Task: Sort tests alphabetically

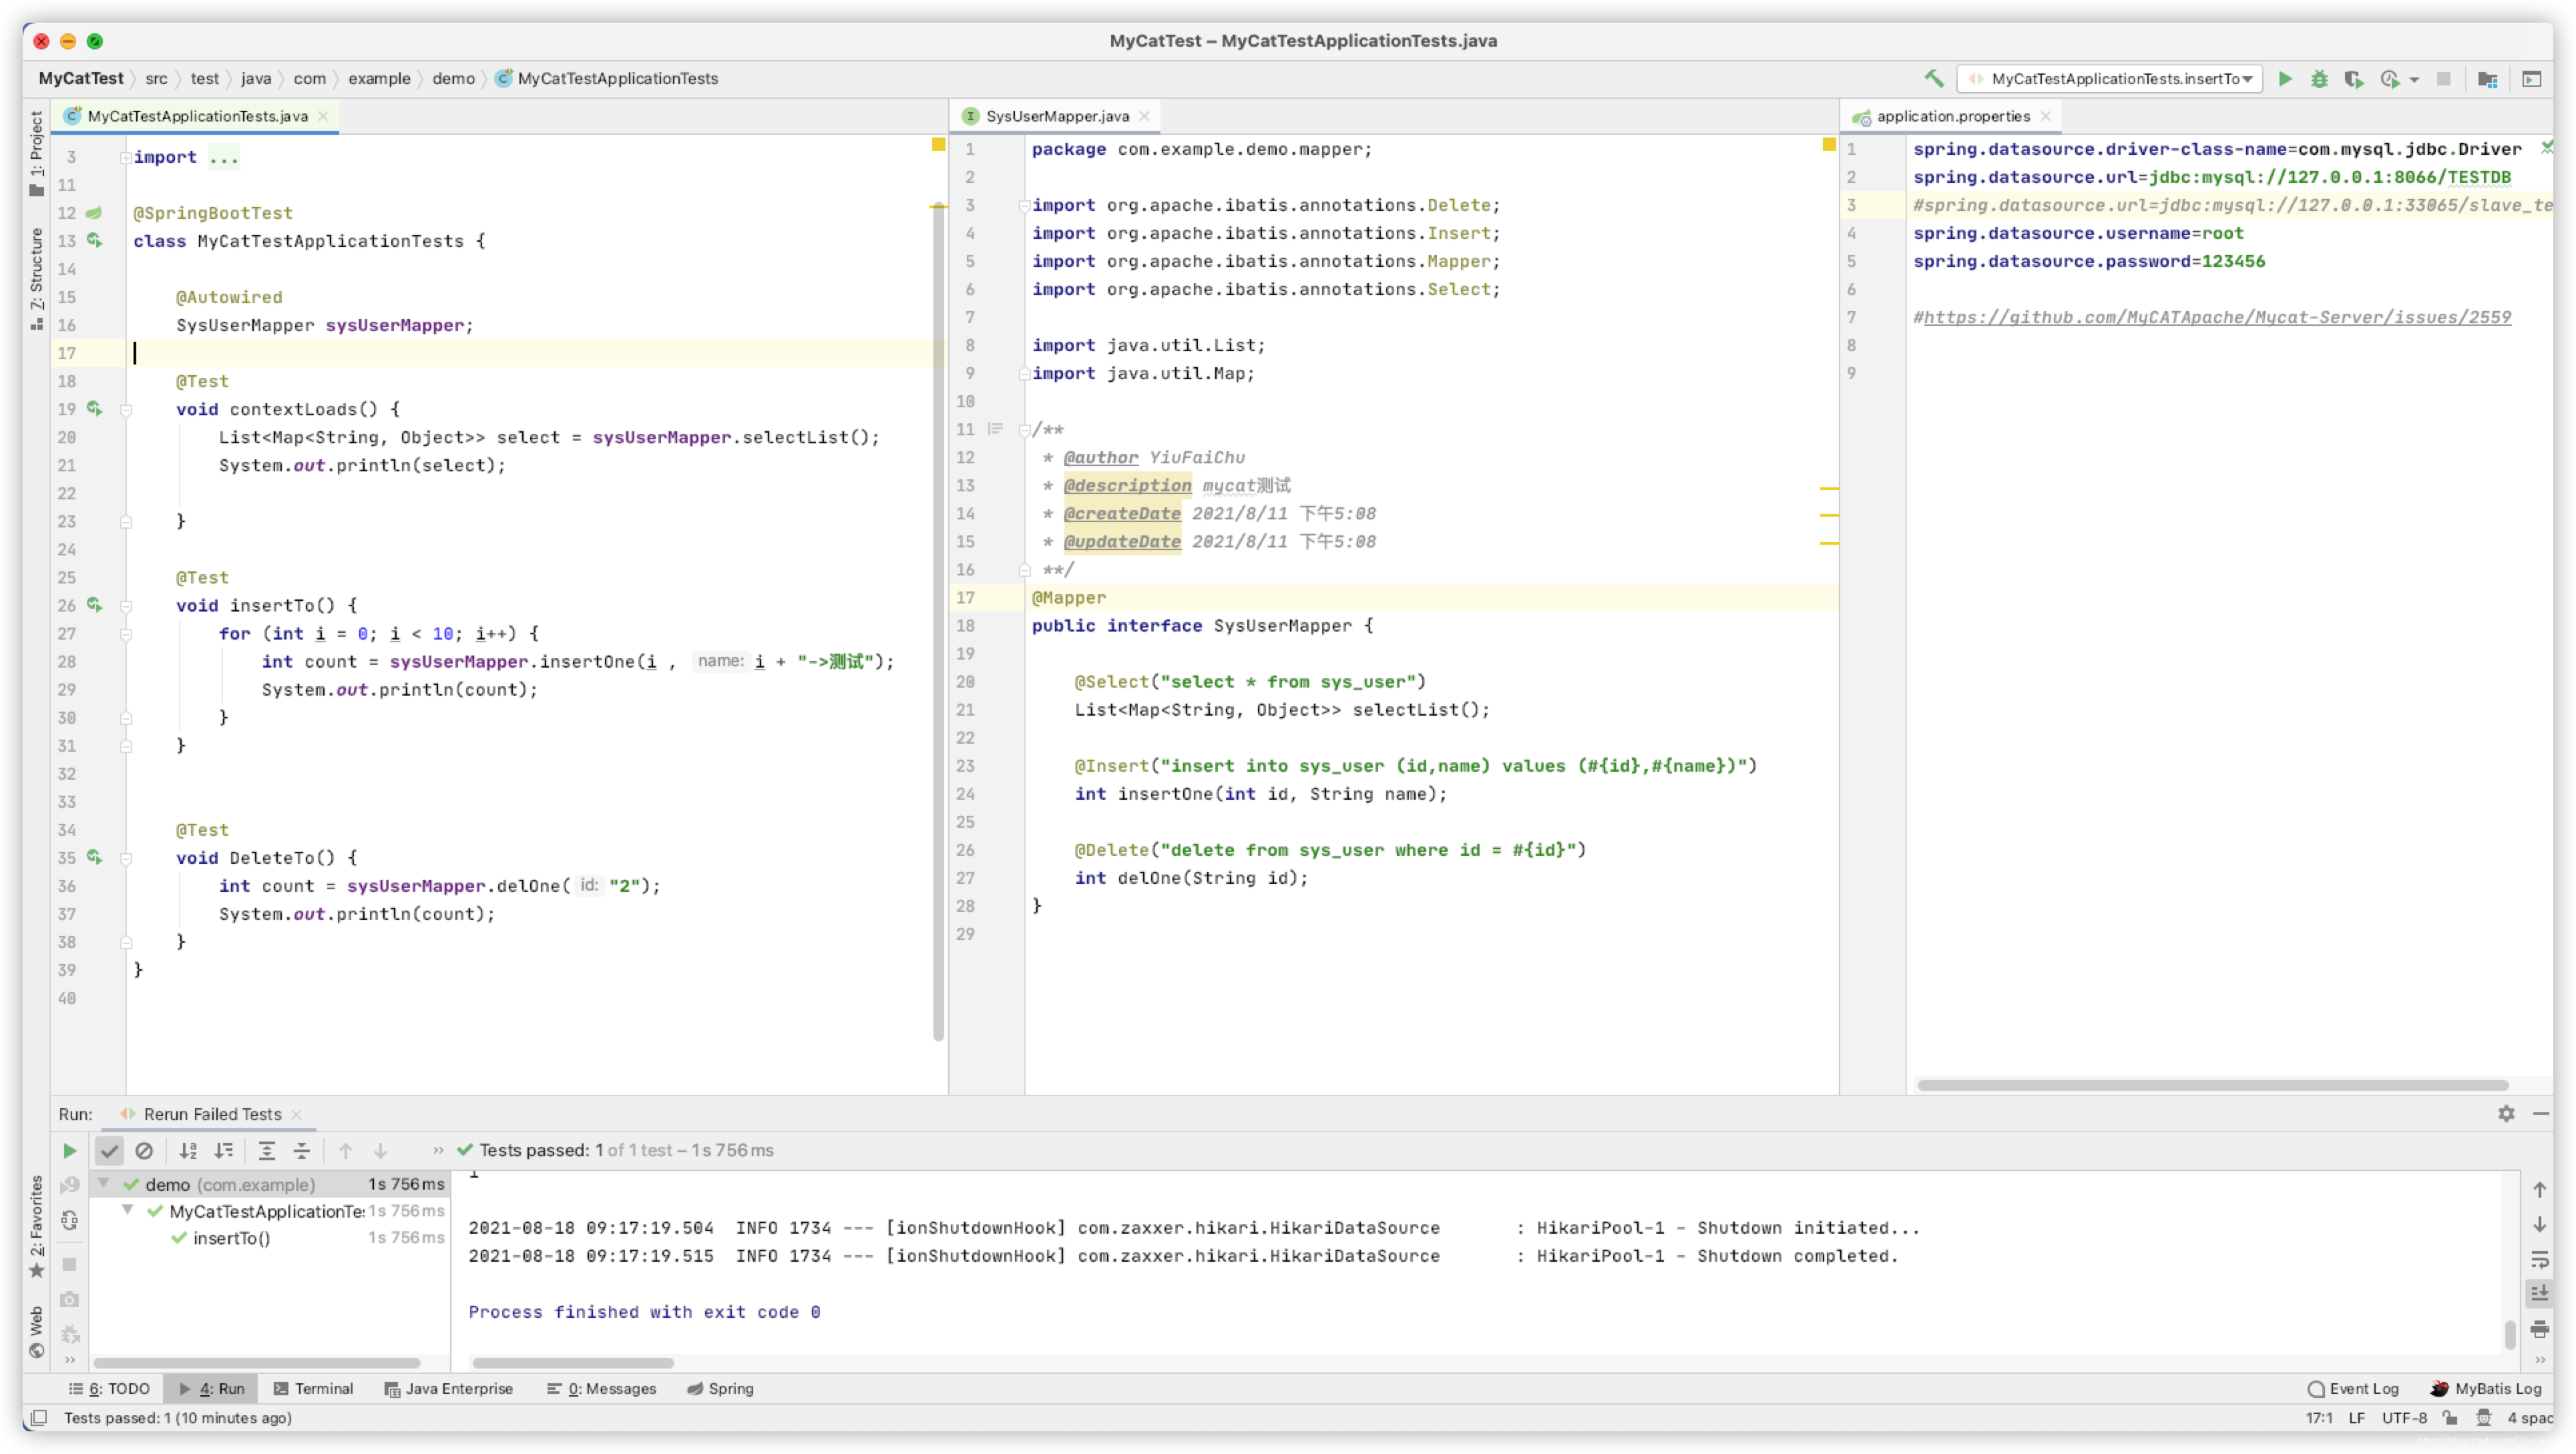Action: click(187, 1150)
